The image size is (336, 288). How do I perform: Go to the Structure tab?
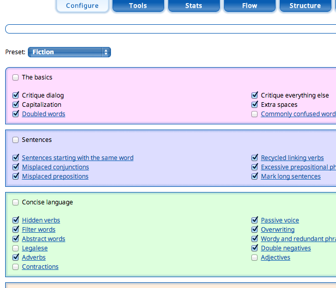tap(305, 6)
